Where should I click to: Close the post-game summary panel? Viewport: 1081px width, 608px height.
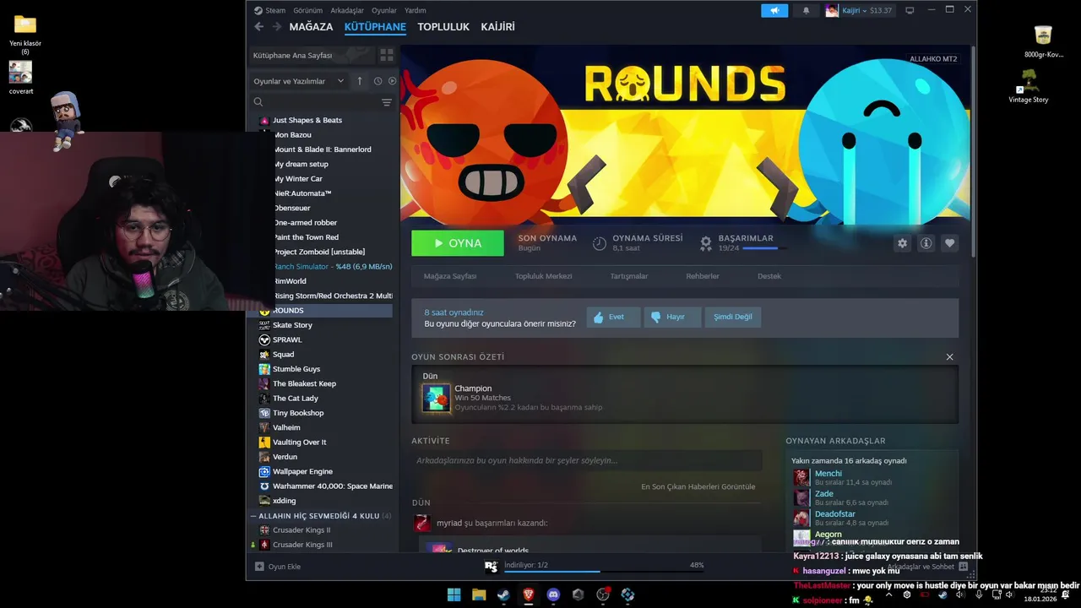click(949, 357)
